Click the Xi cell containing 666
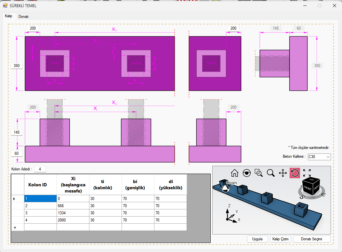Image resolution: width=342 pixels, height=252 pixels. click(72, 206)
